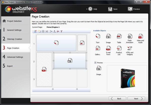Click the first page layout toolbar icon
The image size is (151, 105).
[x=35, y=31]
